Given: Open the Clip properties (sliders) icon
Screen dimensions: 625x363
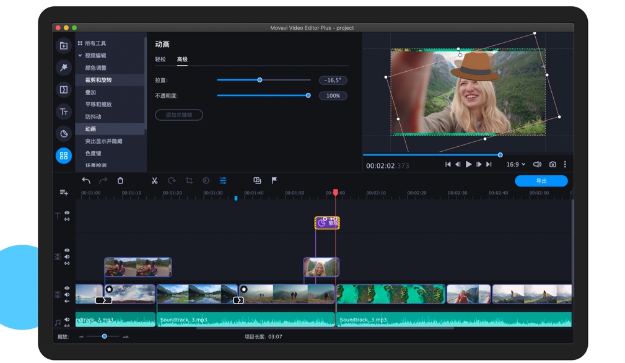Looking at the screenshot, I should coord(222,180).
